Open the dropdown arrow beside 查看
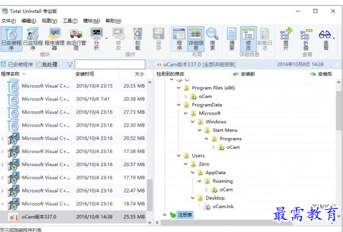 coord(334,38)
